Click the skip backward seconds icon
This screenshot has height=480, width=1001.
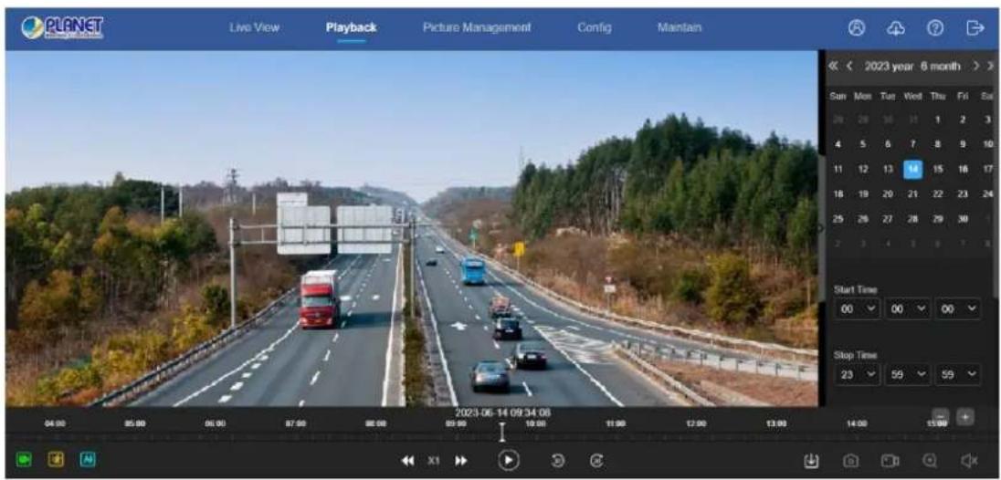(x=557, y=460)
